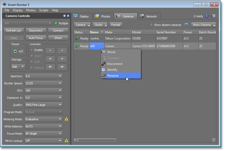Click the battery A/C power icon
Screen dimensions: 225x151
coord(15,51)
